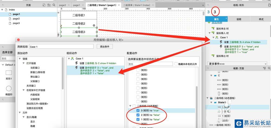The image size is (271, 128).
Task: Click the lightning icon beside 三级导航 为 C action
Action: [x=77, y=63]
